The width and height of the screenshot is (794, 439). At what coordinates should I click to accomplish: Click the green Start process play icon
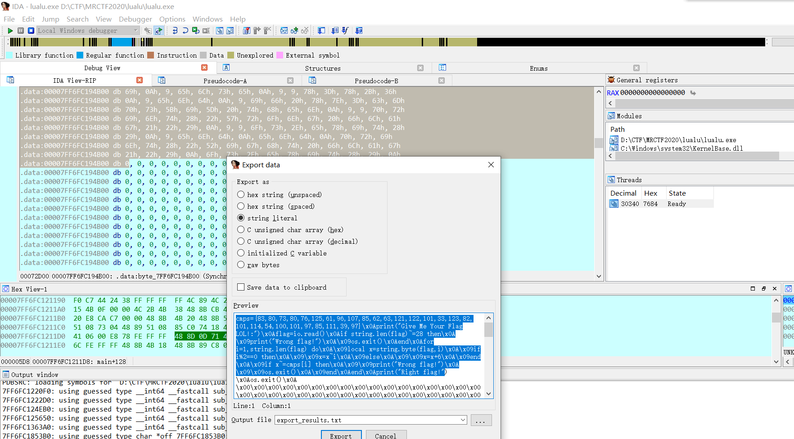click(x=10, y=31)
